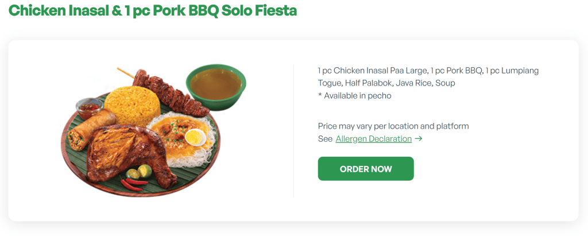Viewport: 588px width, 236px height.
Task: Click the arrow icon beside Allergen Declaration
Action: pyautogui.click(x=419, y=139)
